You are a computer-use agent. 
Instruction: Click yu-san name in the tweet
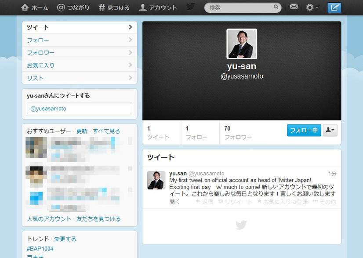(x=178, y=174)
